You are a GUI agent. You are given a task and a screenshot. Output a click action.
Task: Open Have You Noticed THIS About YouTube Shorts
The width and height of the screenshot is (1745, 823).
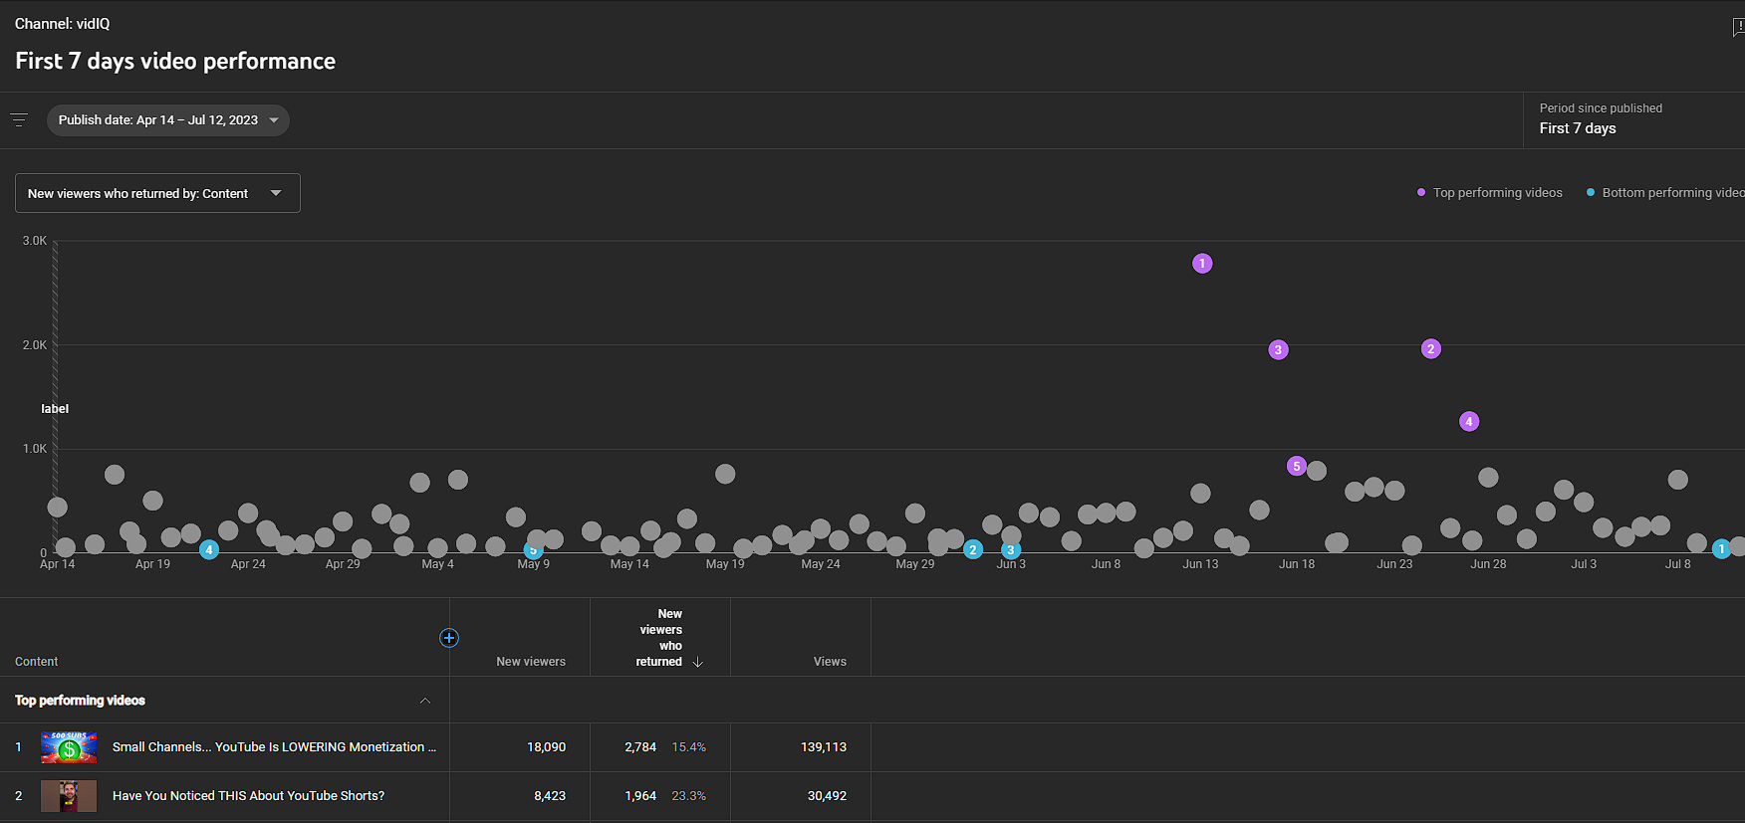click(x=248, y=796)
